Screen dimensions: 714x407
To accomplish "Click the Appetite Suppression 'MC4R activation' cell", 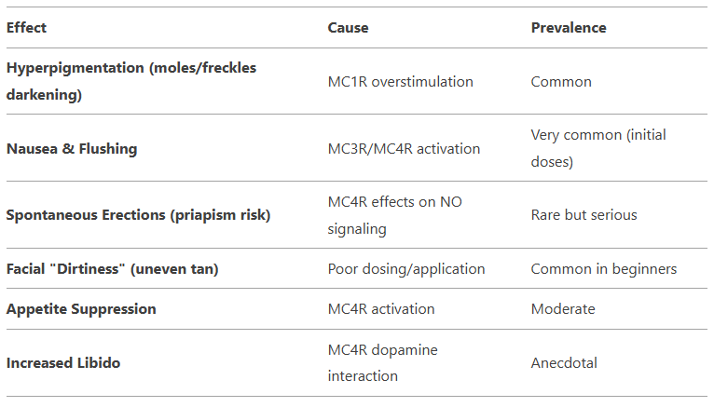I will [x=380, y=309].
